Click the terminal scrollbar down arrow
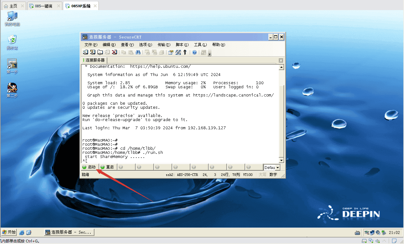Screen dimensions: 404x244 [282, 160]
